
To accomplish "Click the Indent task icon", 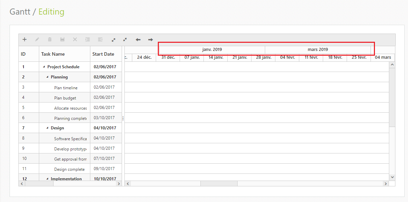I will (x=87, y=39).
